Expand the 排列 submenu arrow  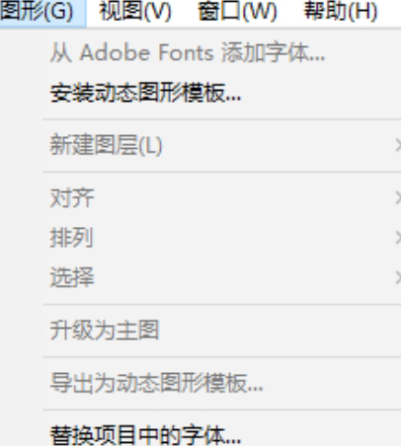pyautogui.click(x=398, y=238)
